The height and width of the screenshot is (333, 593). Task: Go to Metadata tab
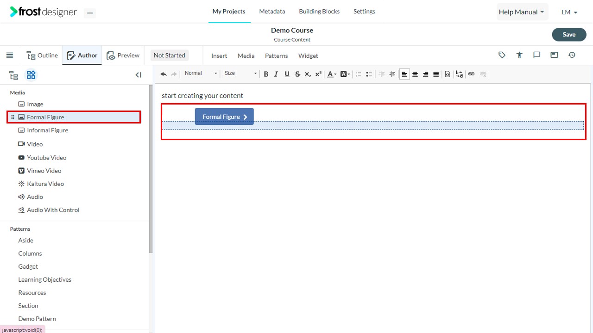coord(272,11)
